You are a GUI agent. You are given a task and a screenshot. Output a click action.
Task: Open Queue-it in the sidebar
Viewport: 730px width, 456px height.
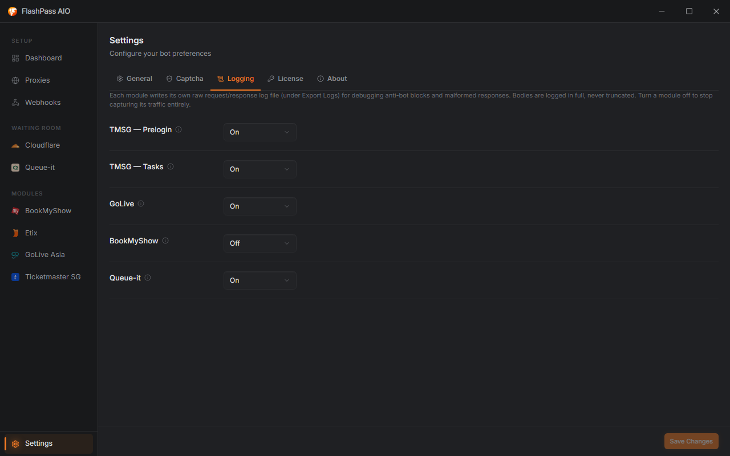pyautogui.click(x=48, y=168)
